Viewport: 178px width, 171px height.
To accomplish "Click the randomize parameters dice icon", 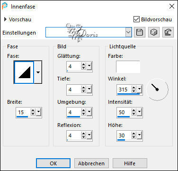I will (x=154, y=32).
